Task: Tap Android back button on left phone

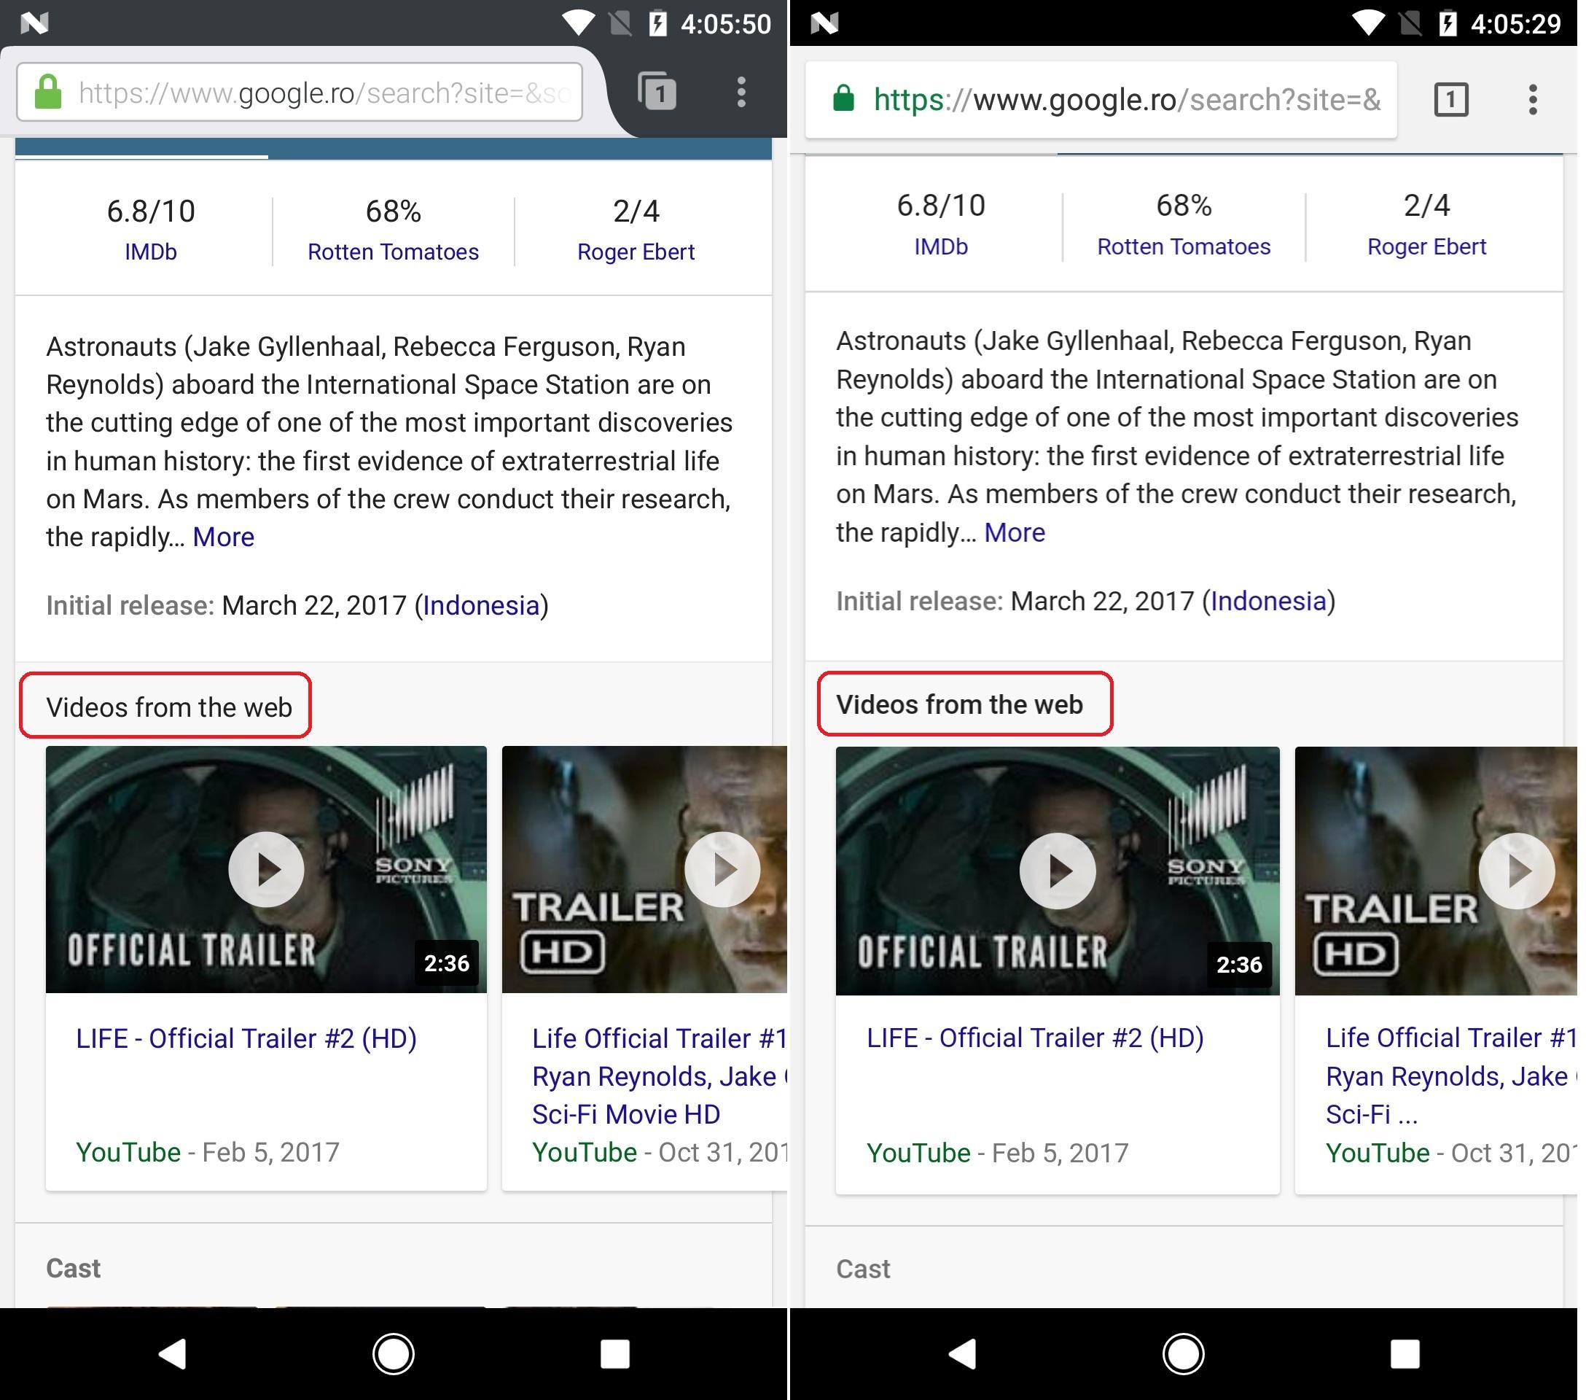Action: click(x=172, y=1354)
